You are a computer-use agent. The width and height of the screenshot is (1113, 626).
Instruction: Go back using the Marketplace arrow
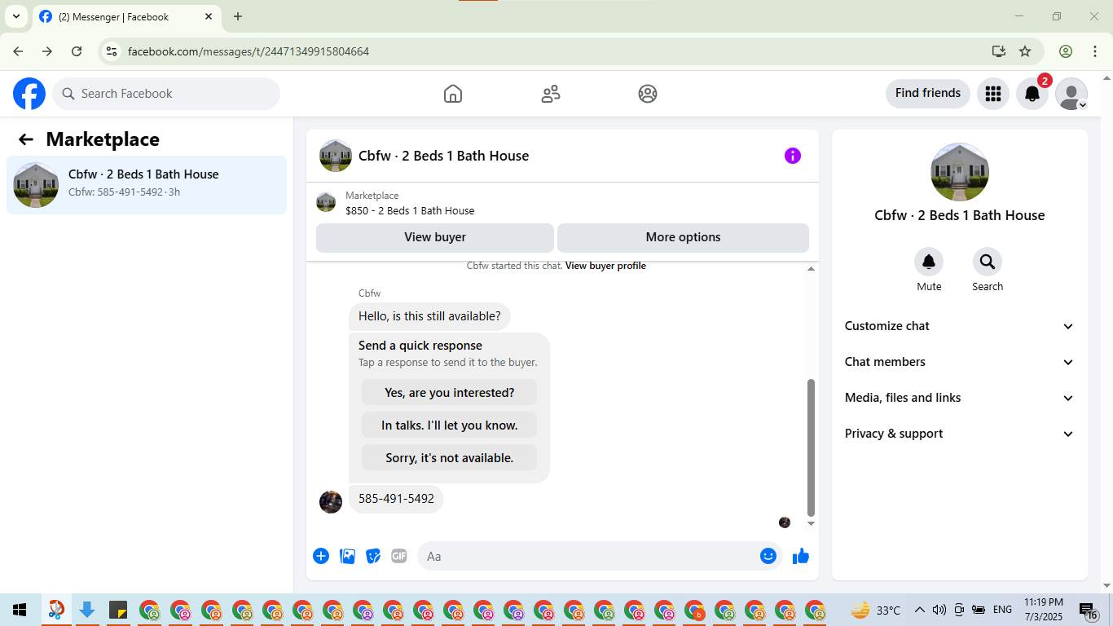click(x=26, y=139)
